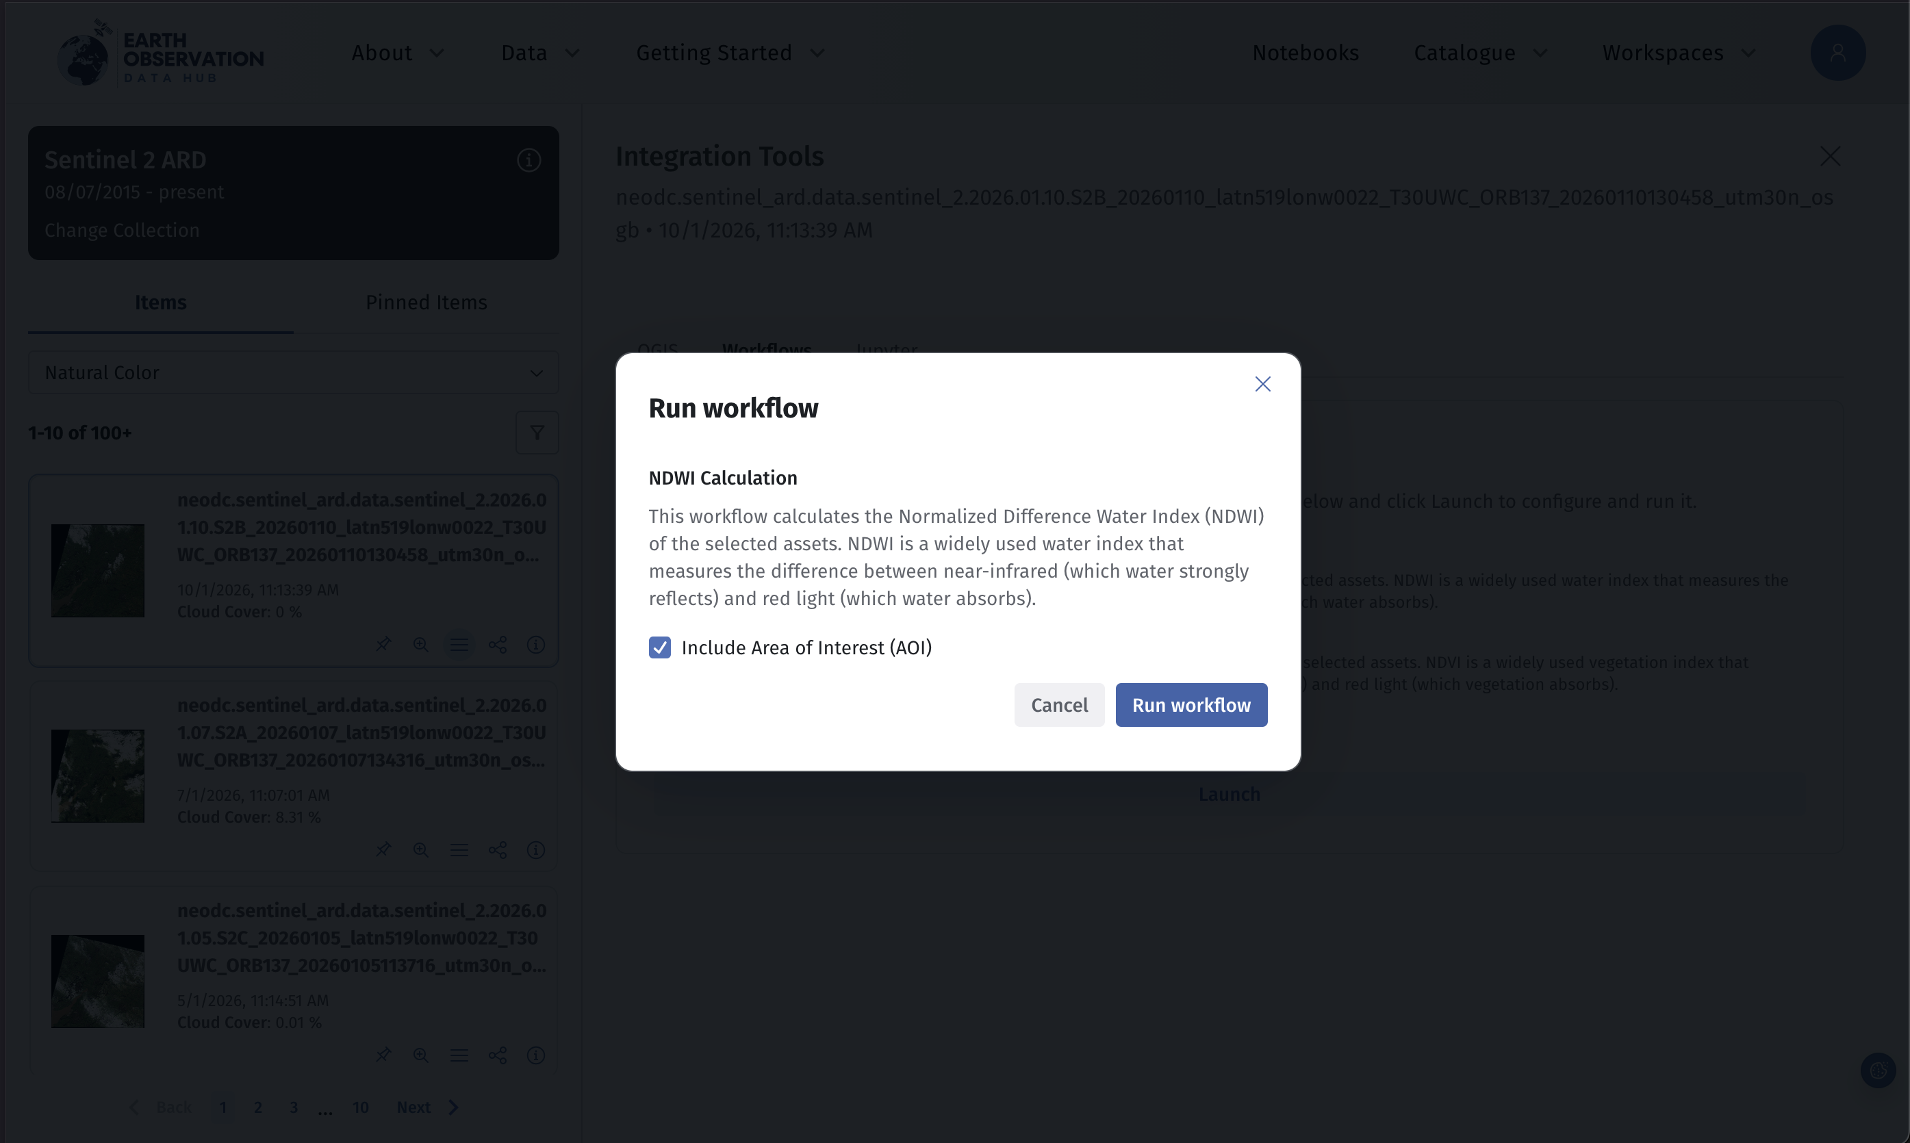Open the Notebooks menu item

point(1306,53)
